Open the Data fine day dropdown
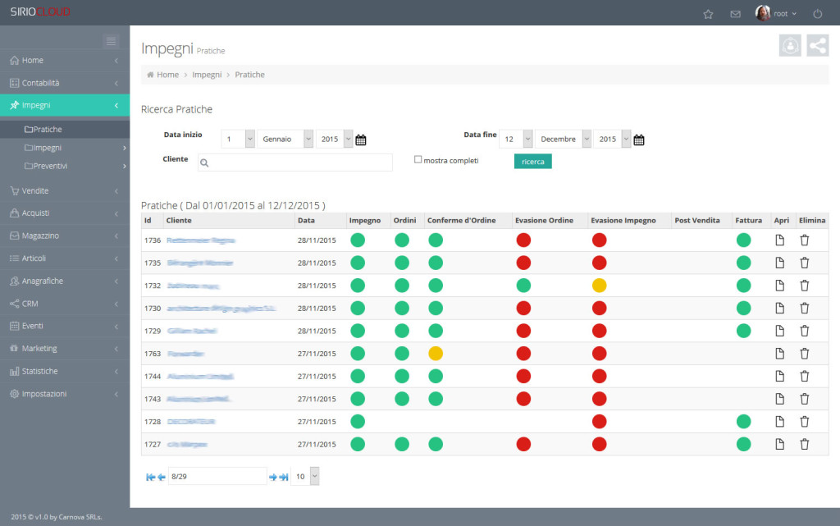 click(516, 139)
